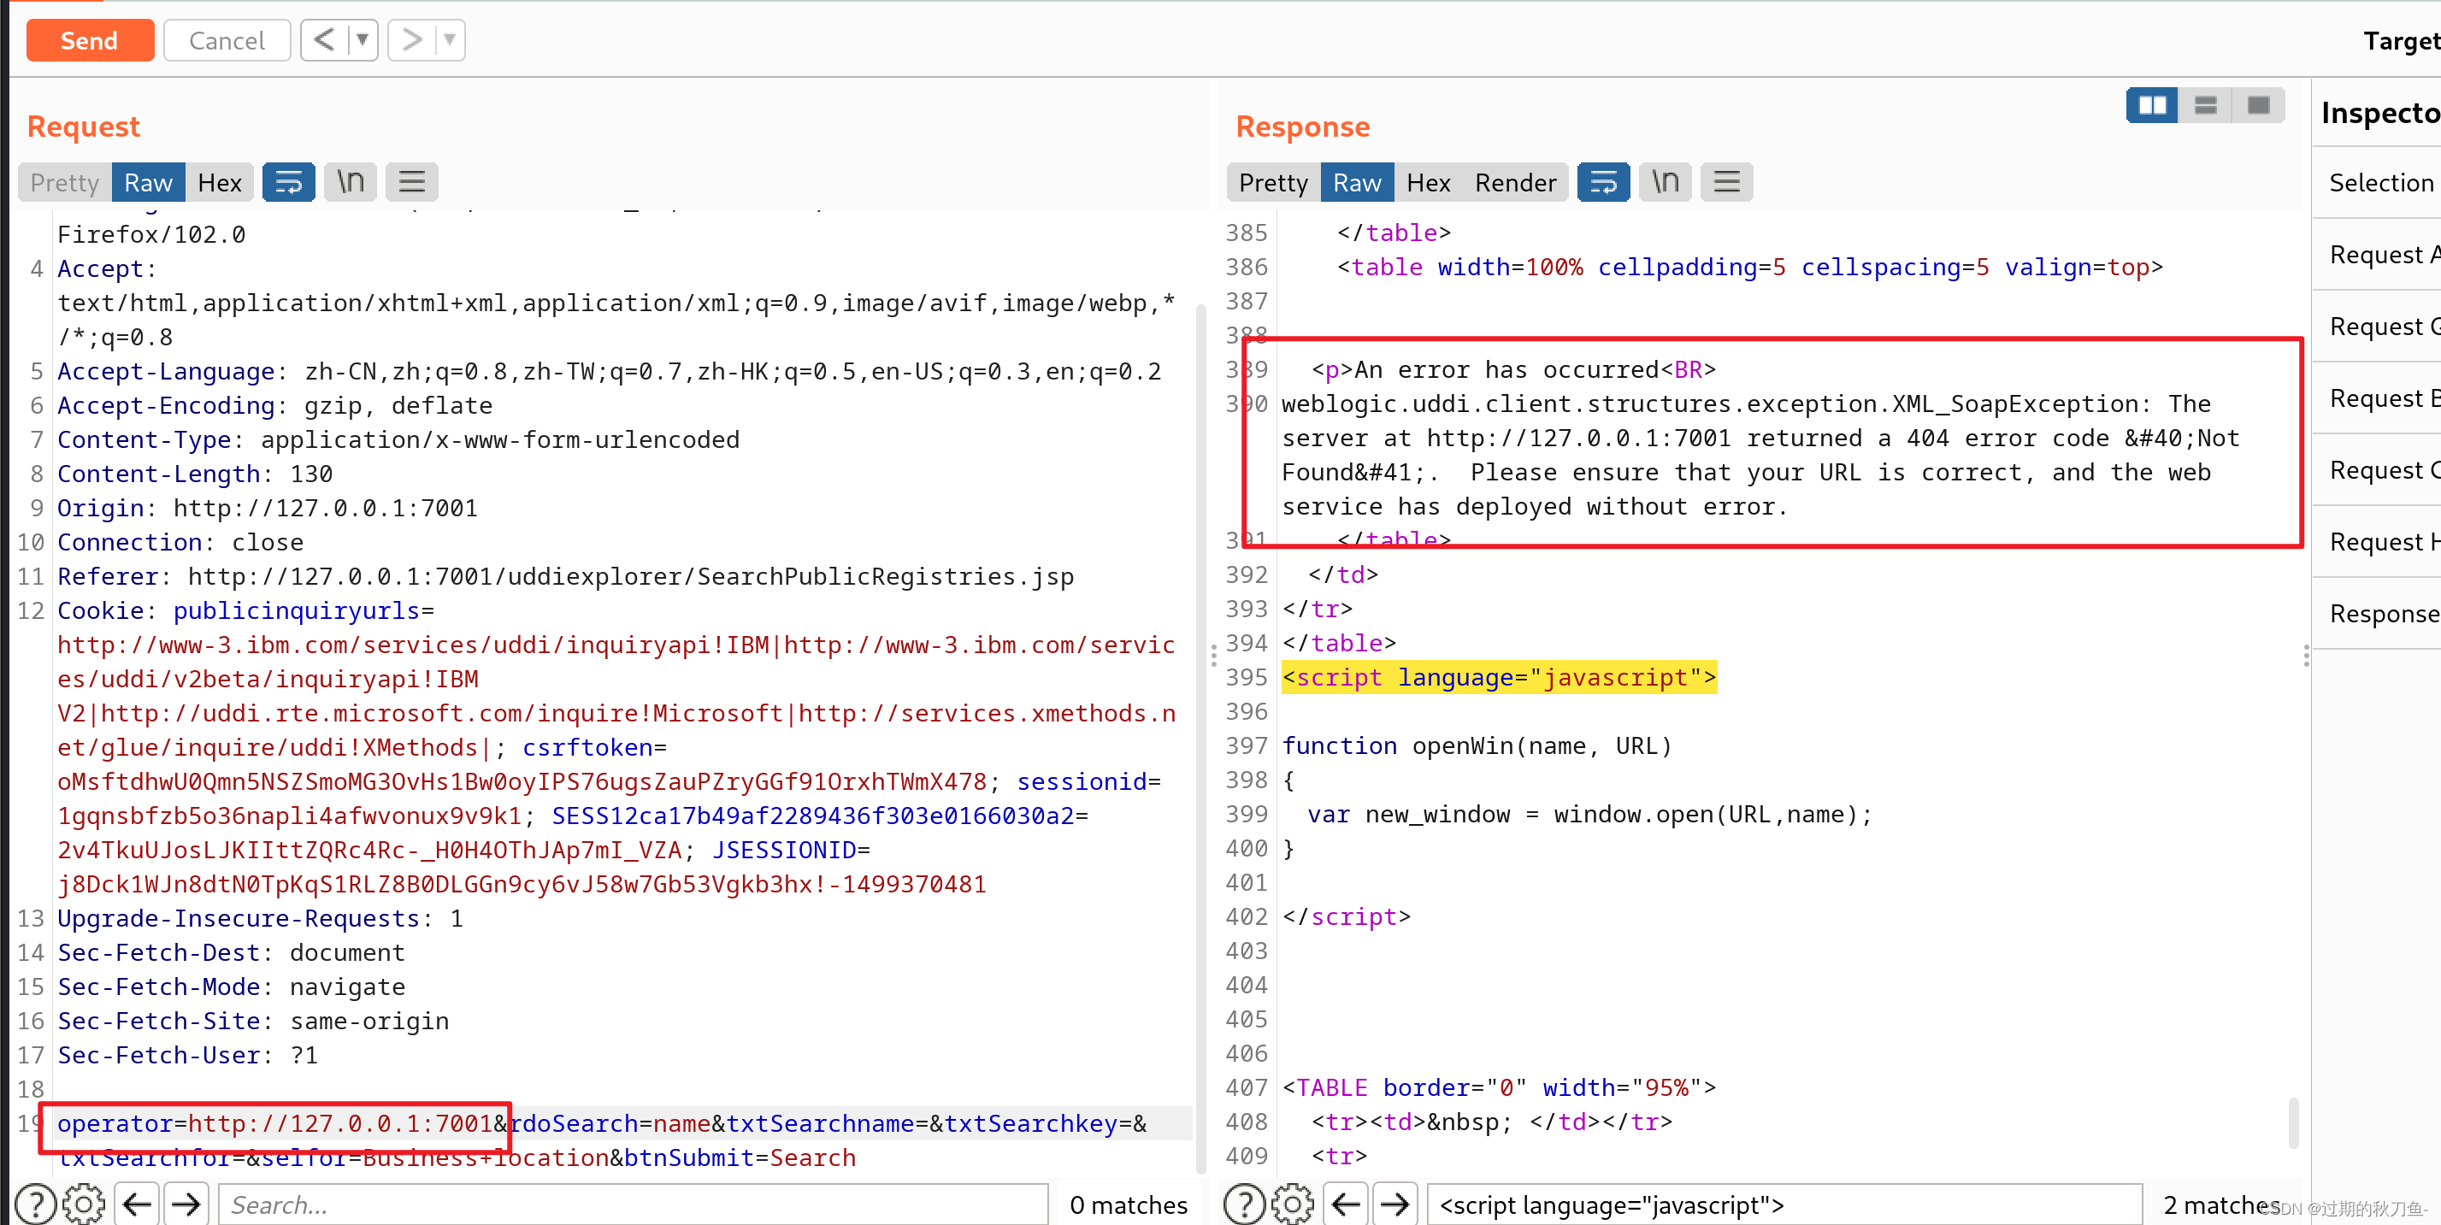Switch to Render tab in Response panel
The image size is (2441, 1225).
[1512, 181]
